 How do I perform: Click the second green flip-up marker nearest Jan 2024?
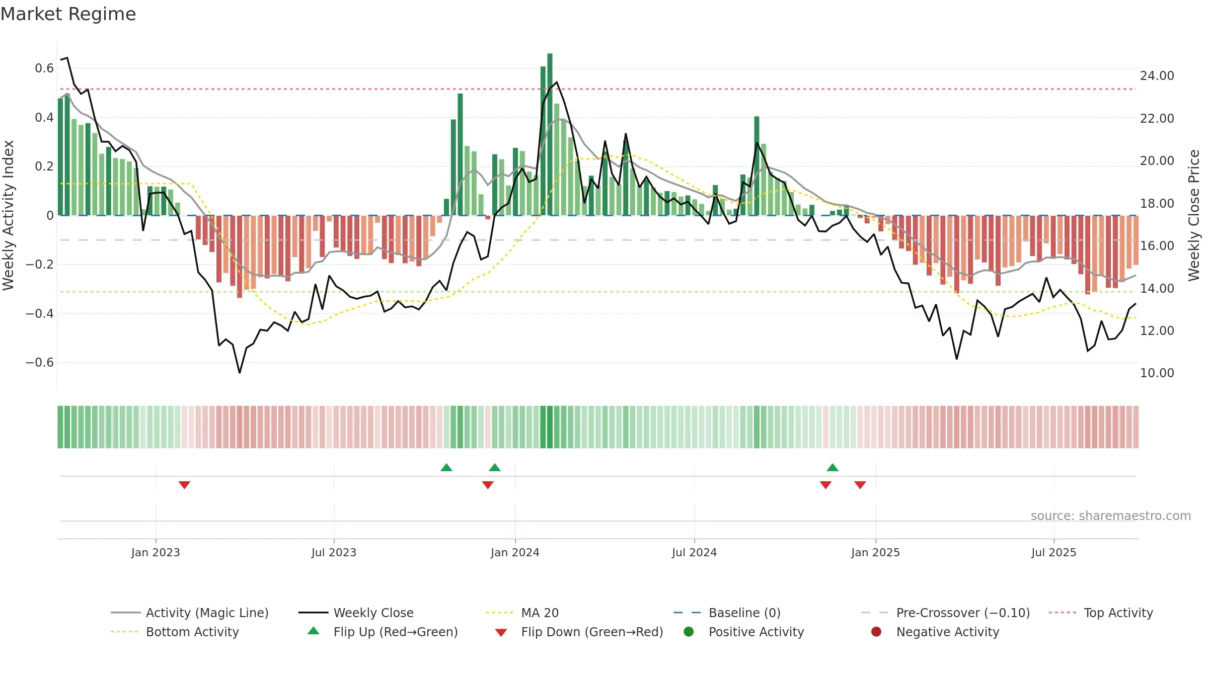(x=495, y=467)
